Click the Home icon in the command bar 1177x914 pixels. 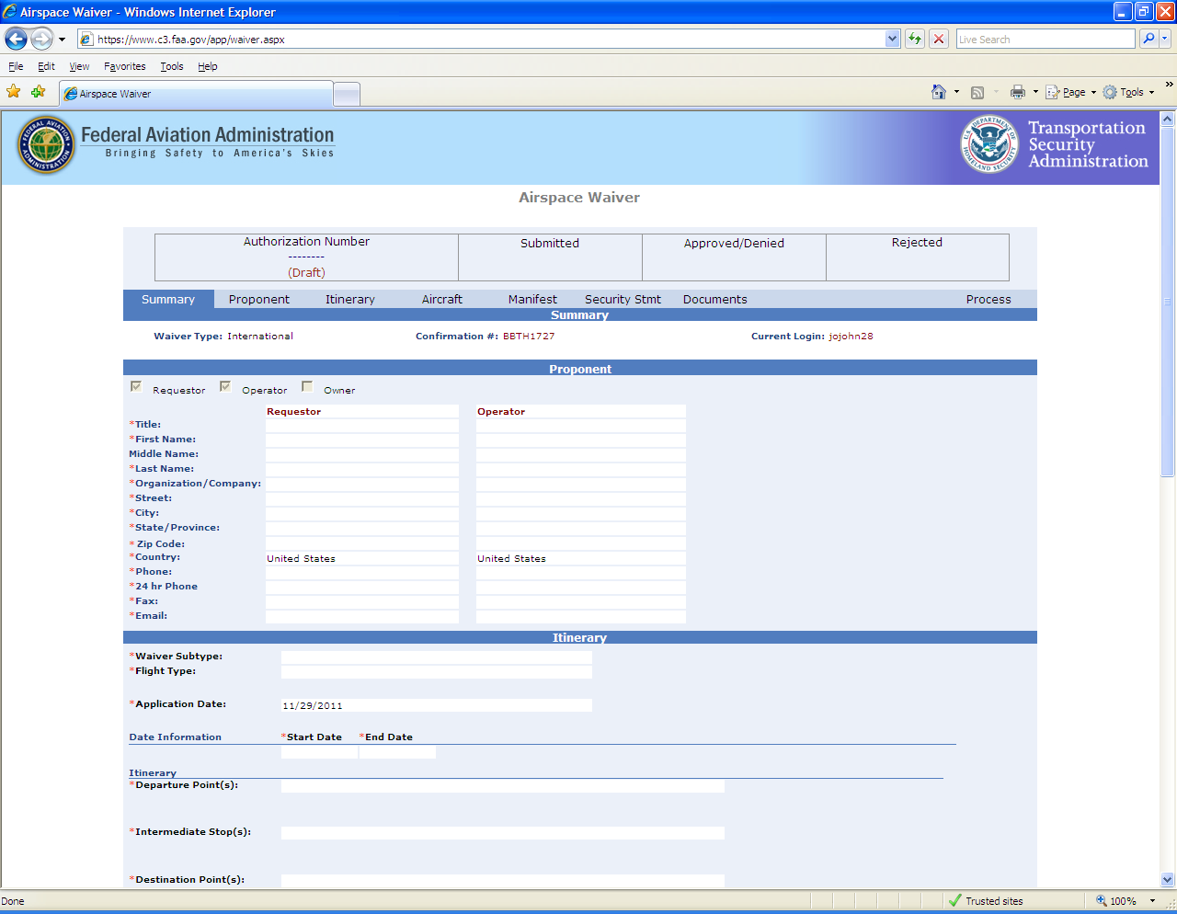939,92
